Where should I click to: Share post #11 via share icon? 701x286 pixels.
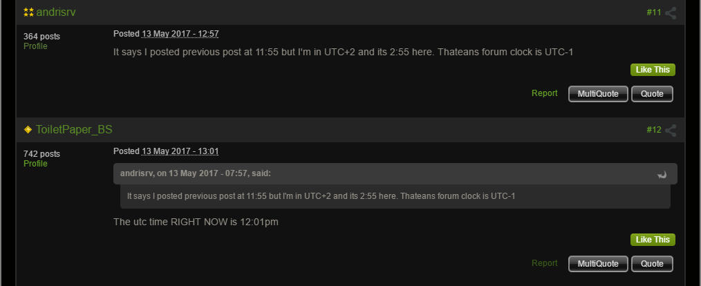point(671,12)
